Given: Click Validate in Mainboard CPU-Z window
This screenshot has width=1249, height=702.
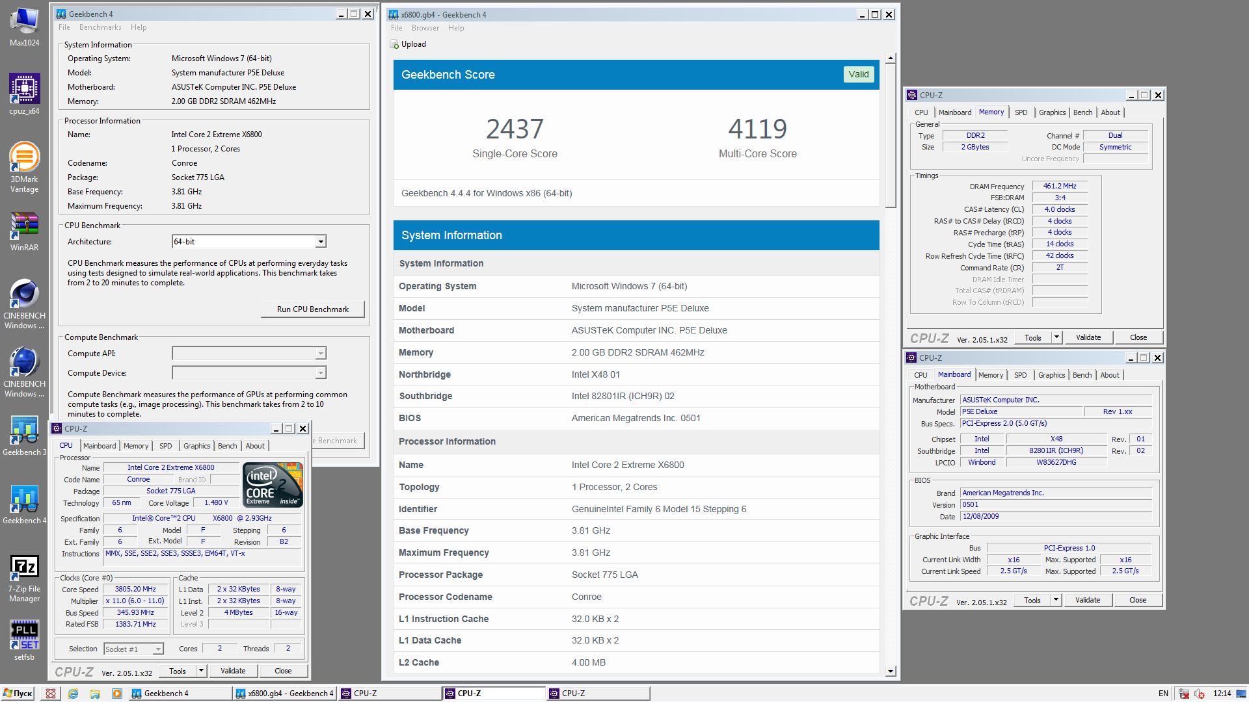Looking at the screenshot, I should (x=1088, y=600).
